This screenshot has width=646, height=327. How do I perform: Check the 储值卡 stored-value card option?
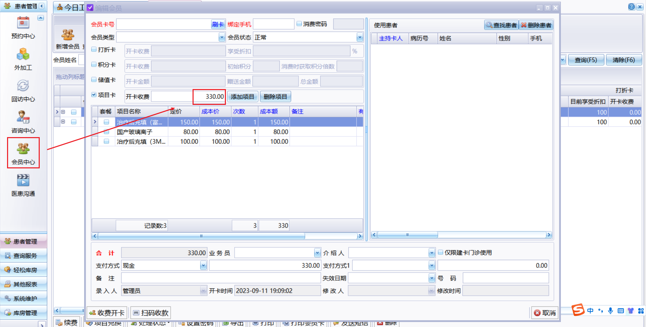(94, 80)
